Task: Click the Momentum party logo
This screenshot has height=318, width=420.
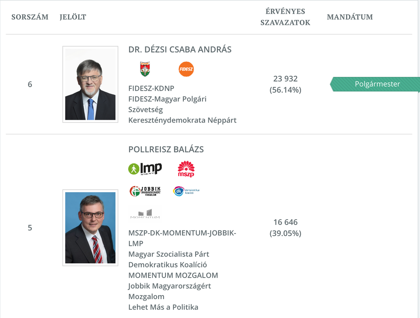Action: [145, 214]
